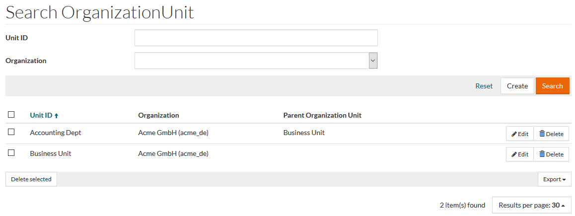This screenshot has width=575, height=216.
Task: Click the pencil Edit icon for Accounting Dept
Action: [x=514, y=134]
